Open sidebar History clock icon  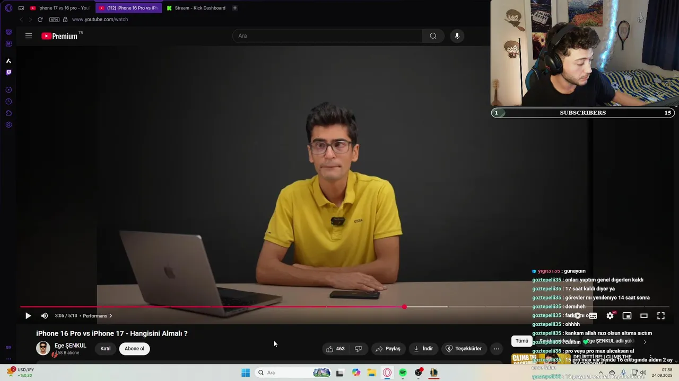[x=8, y=102]
